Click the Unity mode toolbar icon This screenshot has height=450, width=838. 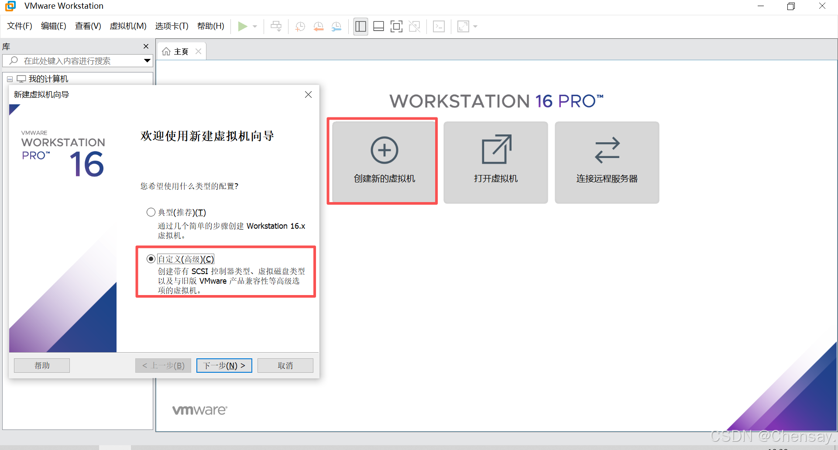[415, 26]
